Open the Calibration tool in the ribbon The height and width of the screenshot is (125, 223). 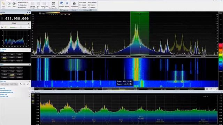pyautogui.click(x=22, y=5)
